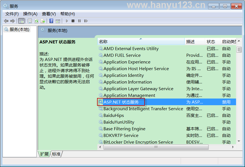Toggle the show/hide console tree icon
Image resolution: width=245 pixels, height=167 pixels.
coord(22,21)
